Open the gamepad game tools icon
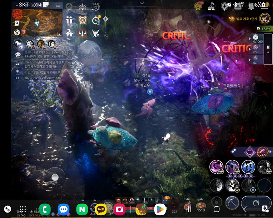This screenshot has width=273, height=218. [x=8, y=209]
